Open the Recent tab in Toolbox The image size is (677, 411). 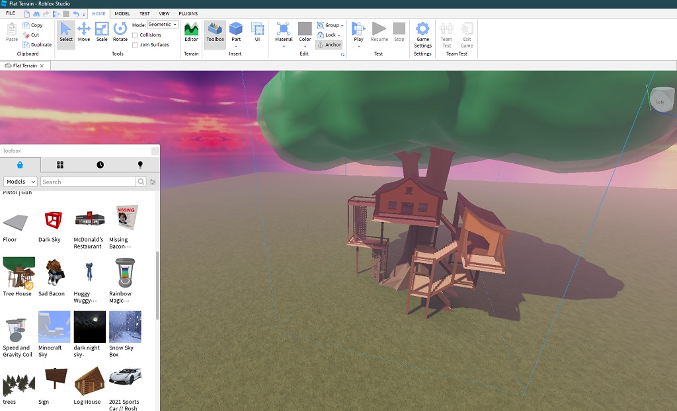click(100, 165)
